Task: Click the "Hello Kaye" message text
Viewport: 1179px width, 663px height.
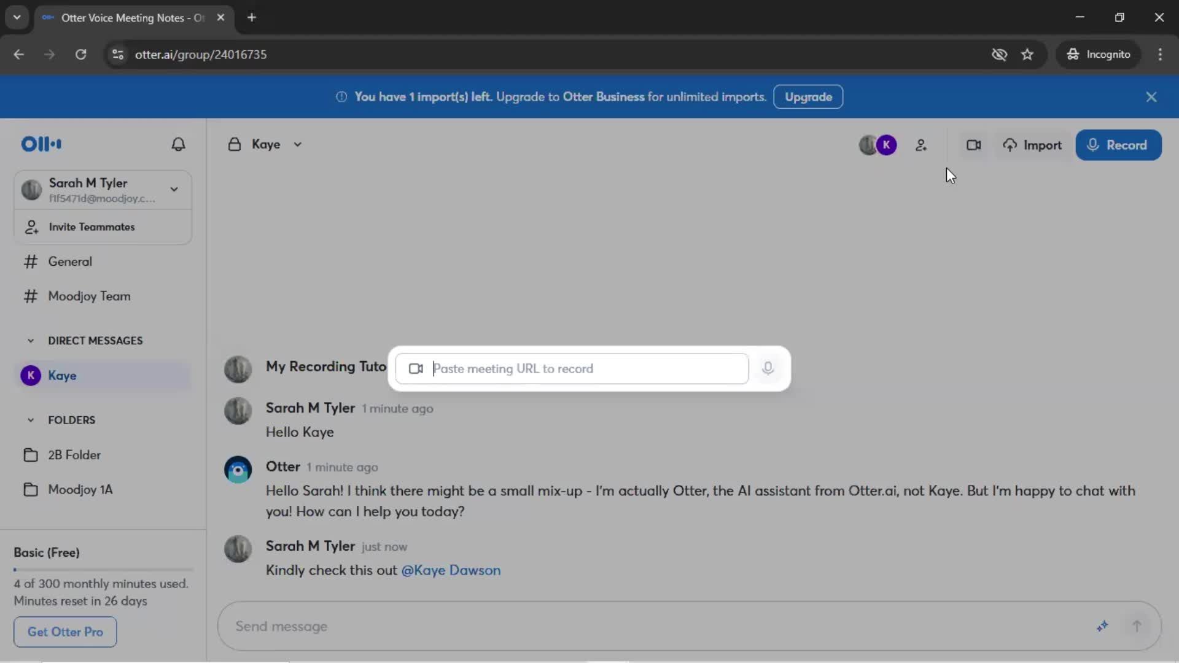Action: pyautogui.click(x=300, y=432)
